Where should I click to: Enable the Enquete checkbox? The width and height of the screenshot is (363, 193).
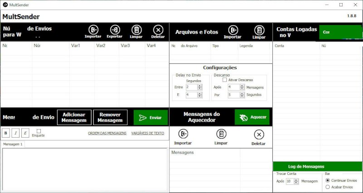39,131
